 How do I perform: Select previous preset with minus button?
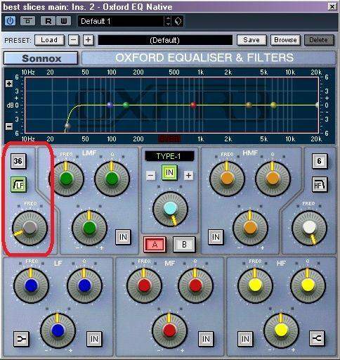coord(74,40)
